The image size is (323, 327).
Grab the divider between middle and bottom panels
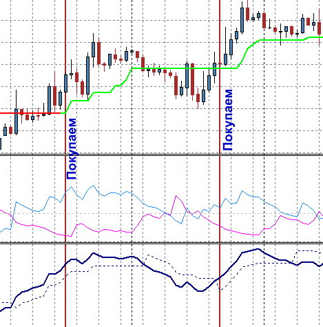[x=161, y=243]
